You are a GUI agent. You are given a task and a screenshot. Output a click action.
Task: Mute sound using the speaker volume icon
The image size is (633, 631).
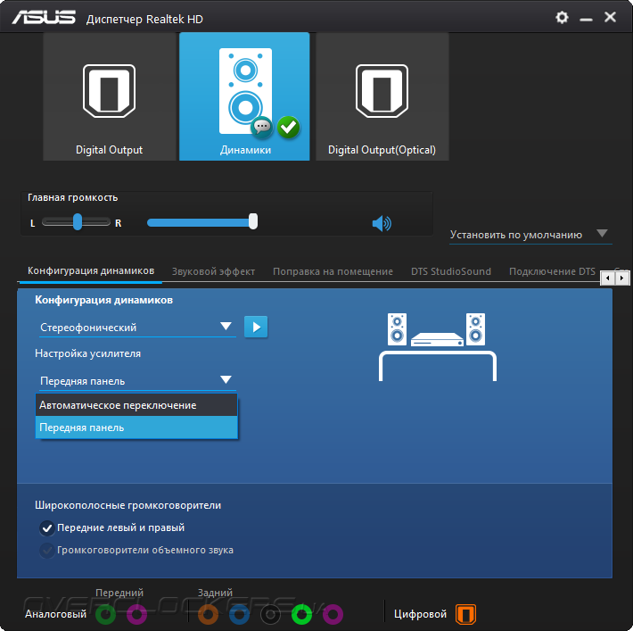click(x=382, y=223)
